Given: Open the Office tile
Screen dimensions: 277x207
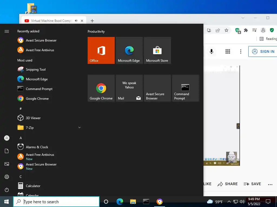Looking at the screenshot, I should [x=101, y=50].
